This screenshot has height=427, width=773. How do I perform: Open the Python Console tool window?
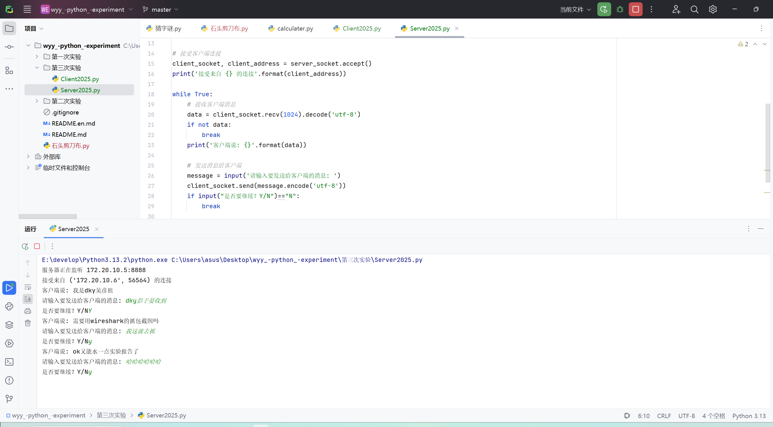pyautogui.click(x=9, y=306)
